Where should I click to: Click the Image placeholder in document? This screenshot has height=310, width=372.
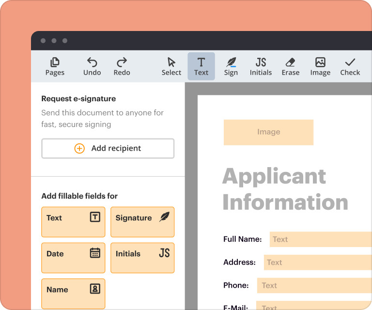(x=268, y=132)
